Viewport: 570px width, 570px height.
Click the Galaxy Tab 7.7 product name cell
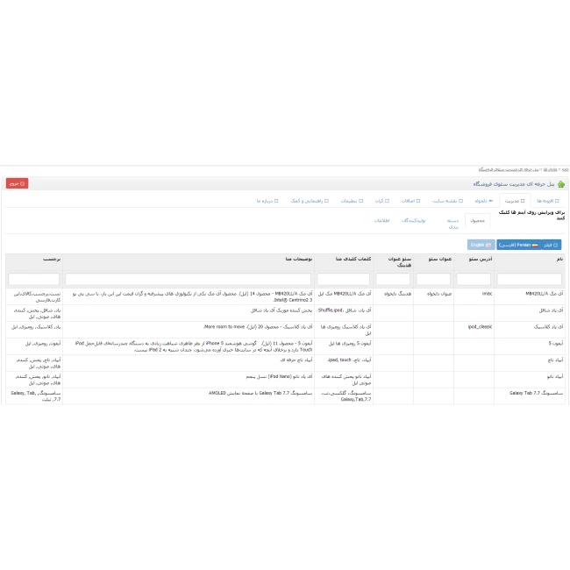click(x=530, y=393)
